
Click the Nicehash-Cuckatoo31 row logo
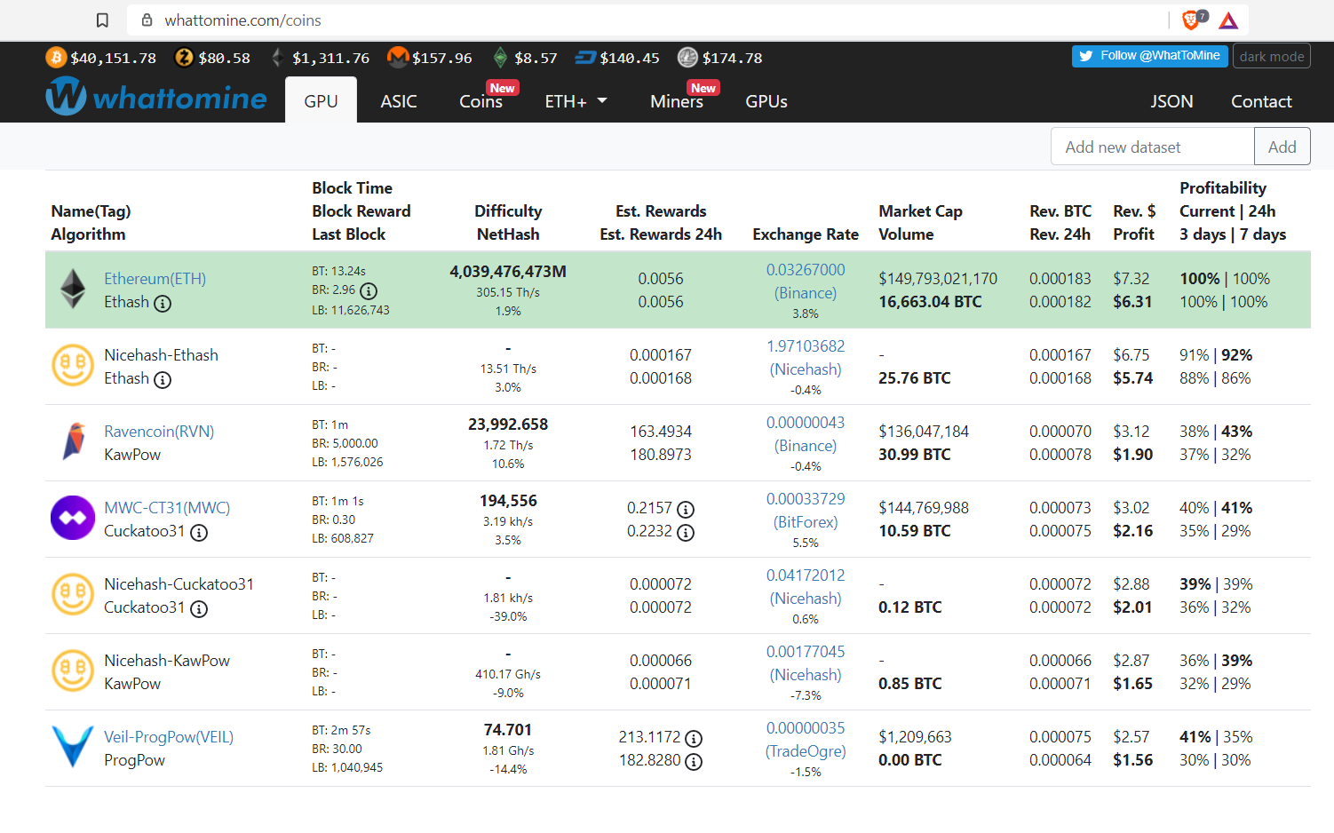pyautogui.click(x=73, y=595)
